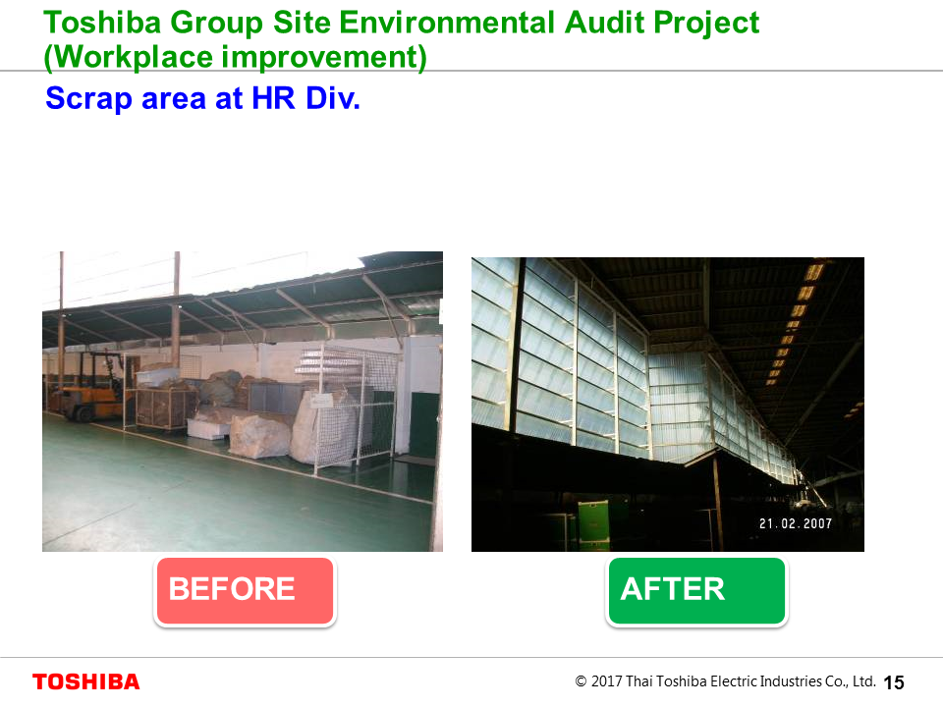Select the after scrap area photo
Screen dimensions: 943x707
point(668,404)
